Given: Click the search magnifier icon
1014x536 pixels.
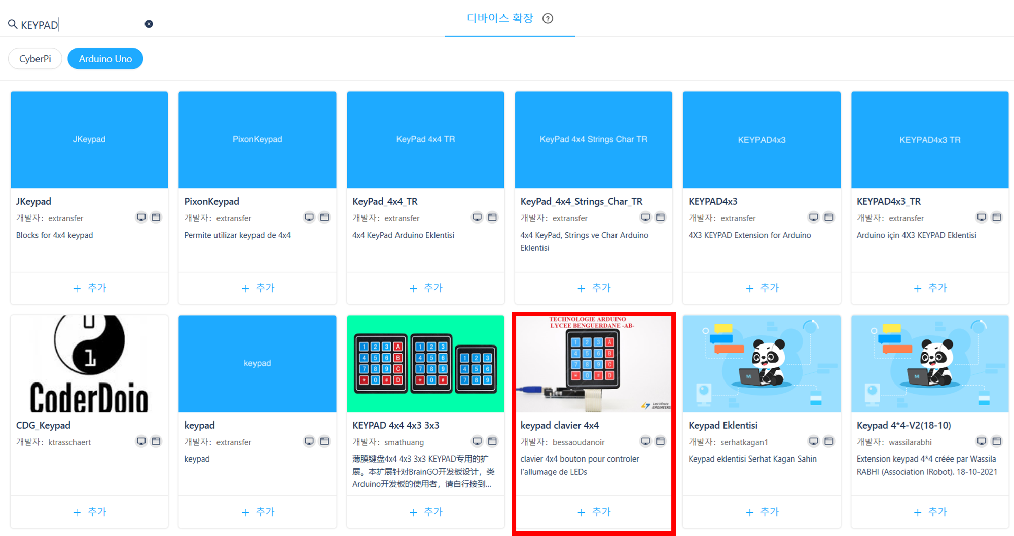Looking at the screenshot, I should 13,24.
